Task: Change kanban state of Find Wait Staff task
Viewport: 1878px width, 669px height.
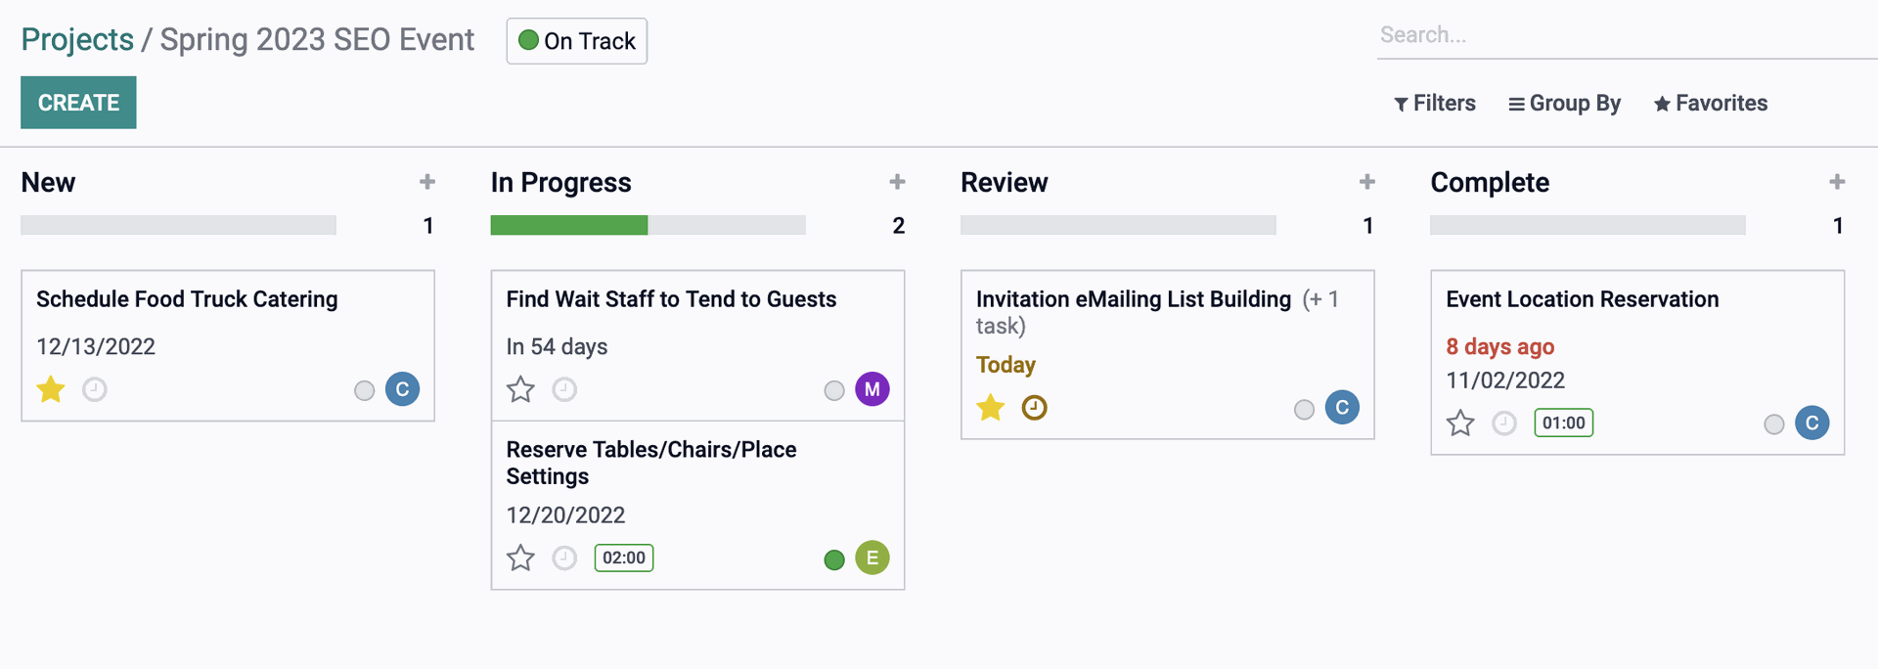Action: (834, 391)
